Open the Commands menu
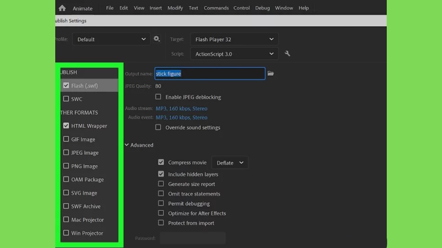The image size is (442, 248). [x=216, y=8]
